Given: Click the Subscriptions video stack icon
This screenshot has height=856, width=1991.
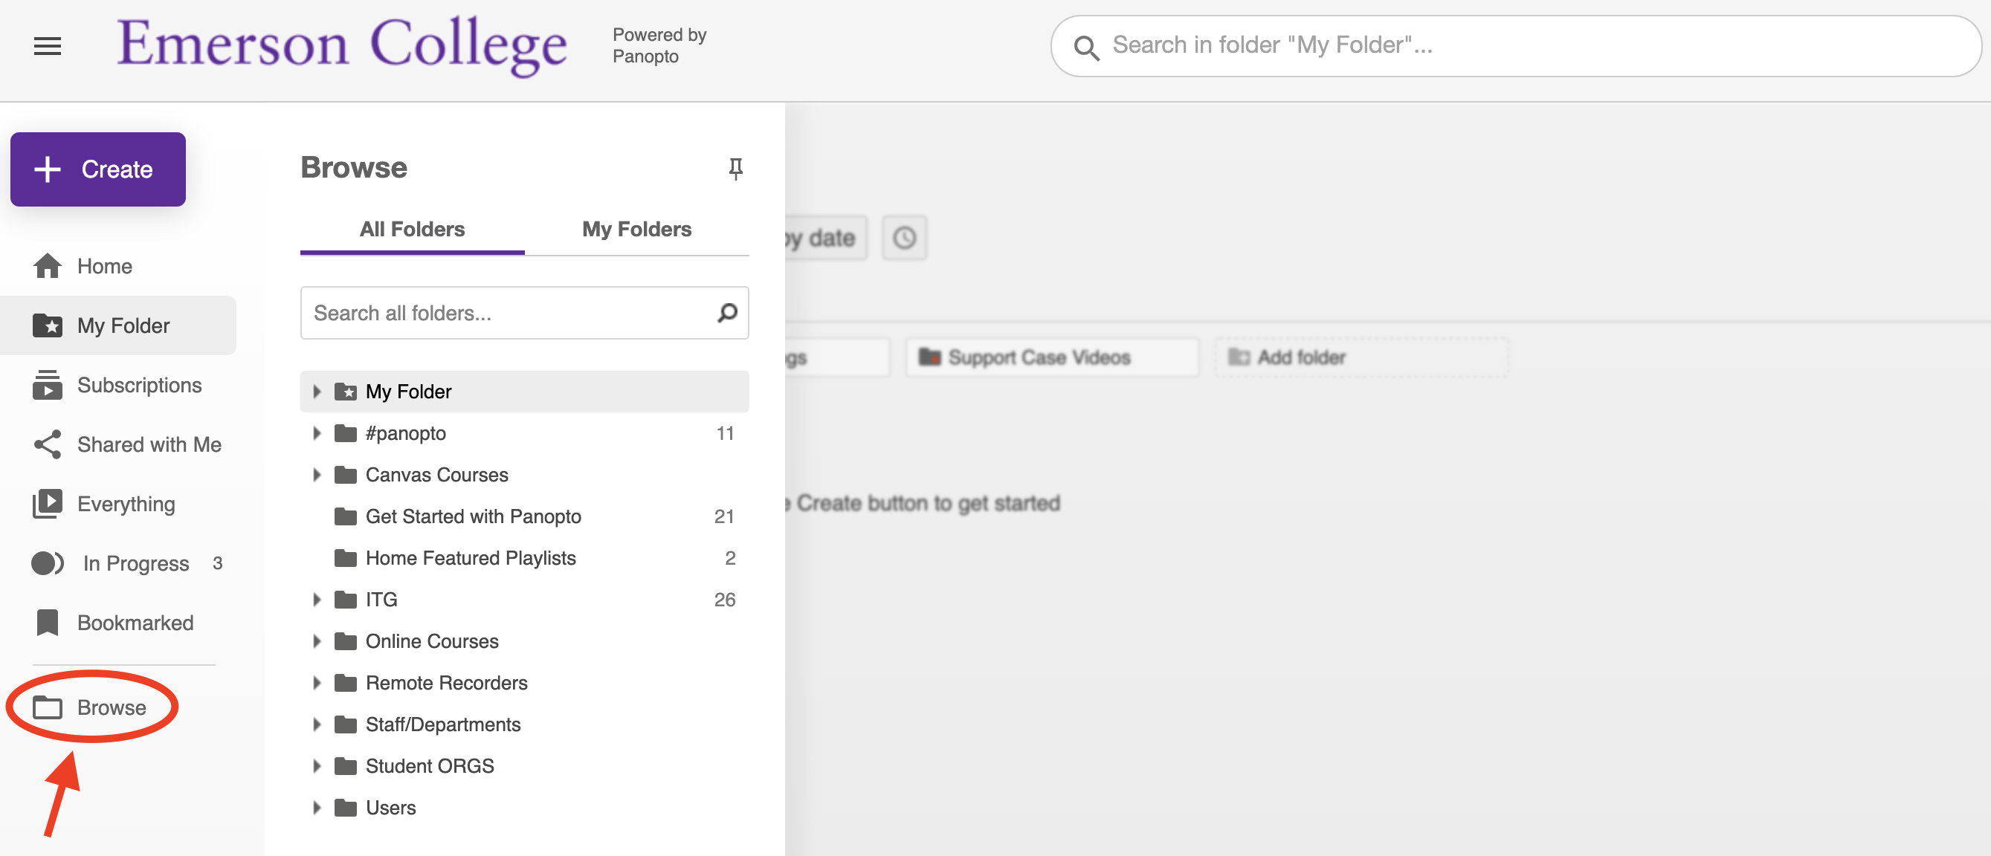Looking at the screenshot, I should point(47,385).
